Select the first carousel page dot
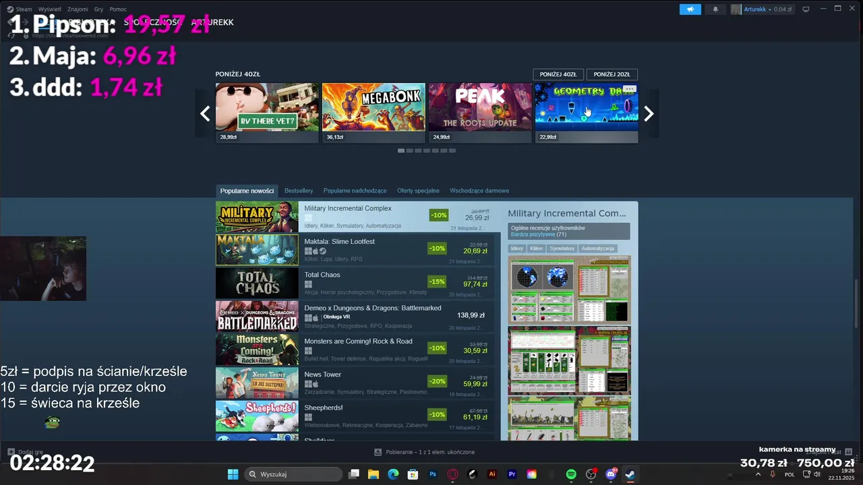The image size is (863, 485). 401,151
